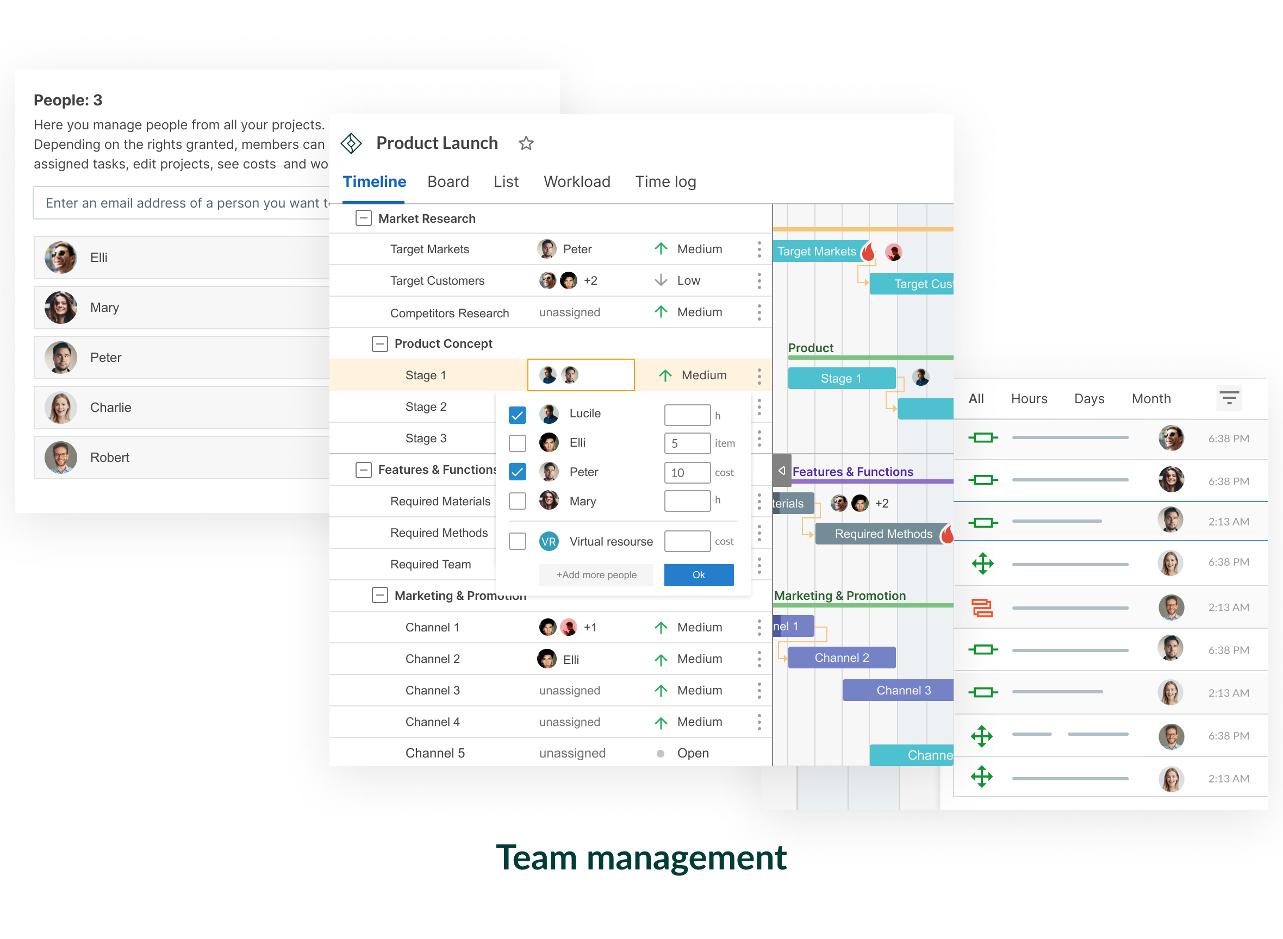This screenshot has width=1283, height=939.
Task: Click Lucile's hours input field
Action: click(x=687, y=415)
